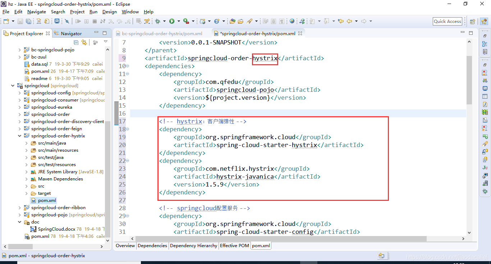
Task: Click editor horizontal scrollbar thumb
Action: (281, 239)
